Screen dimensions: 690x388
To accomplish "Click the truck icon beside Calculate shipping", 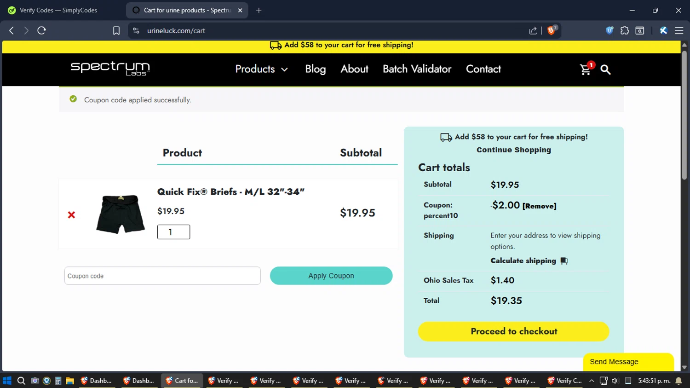I will click(564, 261).
